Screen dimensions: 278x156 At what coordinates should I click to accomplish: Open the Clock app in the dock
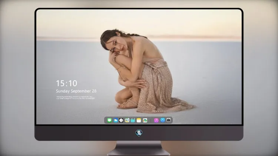121,121
